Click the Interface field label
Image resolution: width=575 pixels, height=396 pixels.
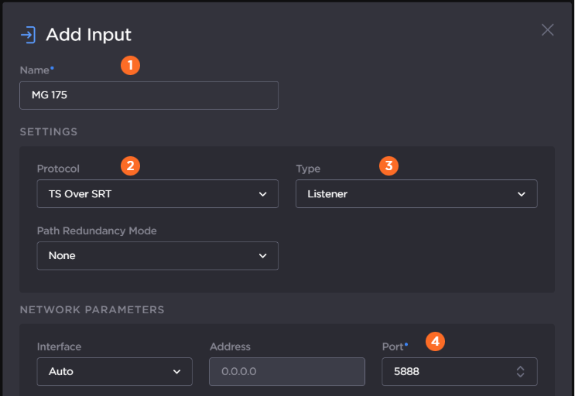(x=59, y=346)
